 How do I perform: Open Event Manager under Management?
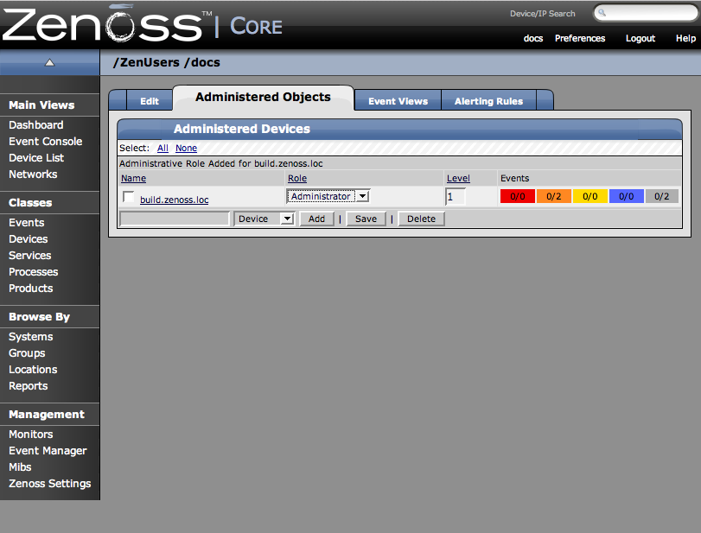(48, 451)
